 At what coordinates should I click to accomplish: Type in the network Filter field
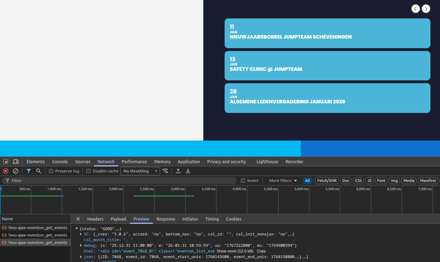point(121,181)
